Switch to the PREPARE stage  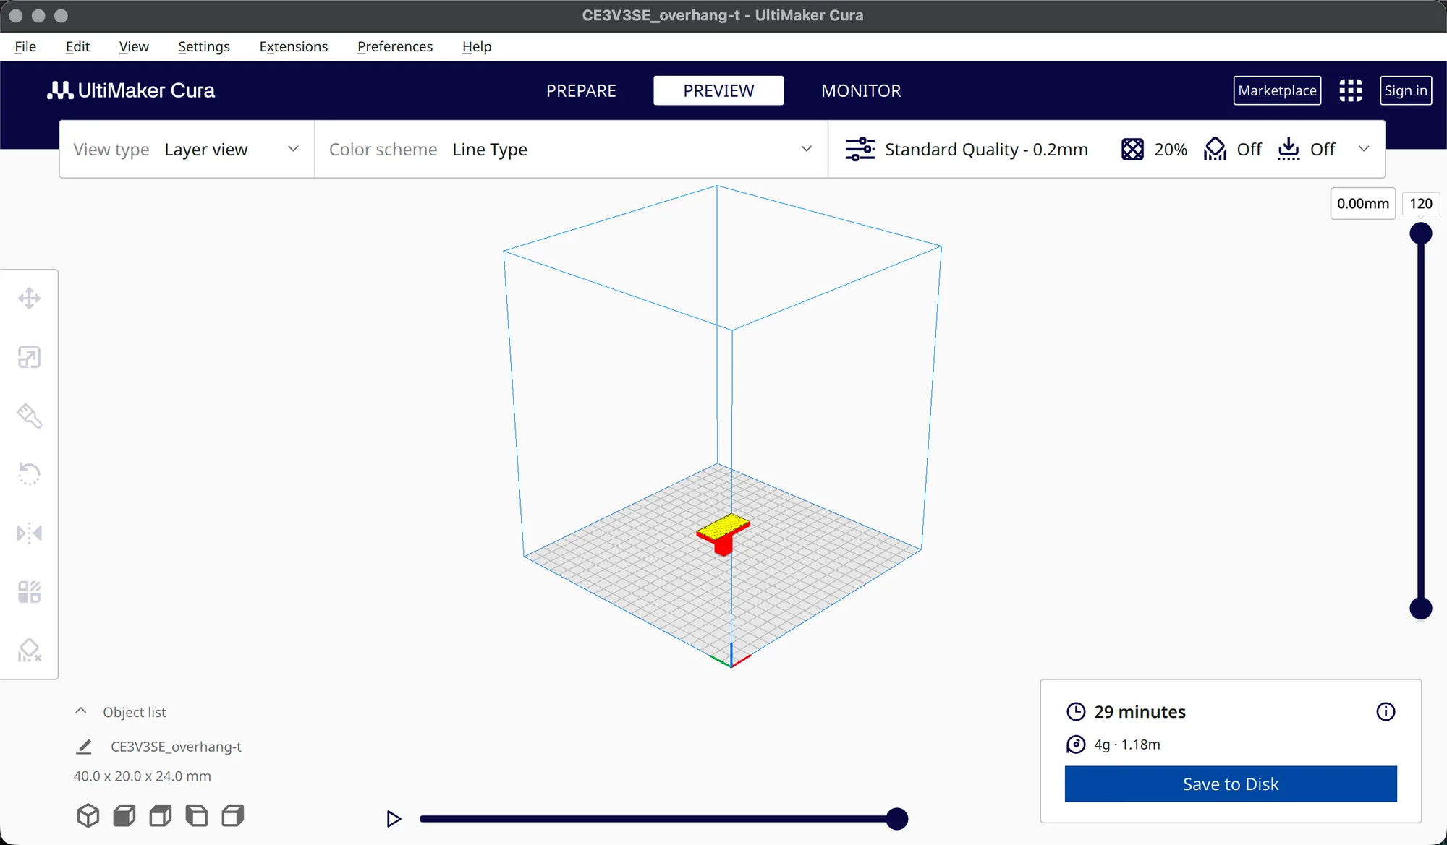tap(581, 90)
